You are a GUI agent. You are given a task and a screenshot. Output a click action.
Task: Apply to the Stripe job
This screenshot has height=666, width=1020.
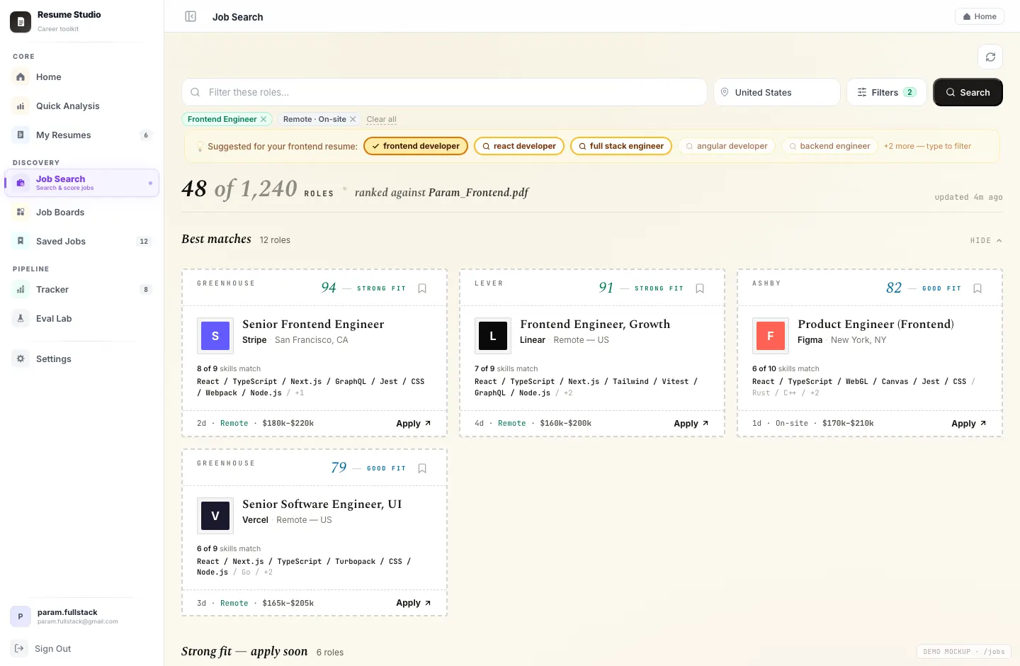[x=414, y=423]
